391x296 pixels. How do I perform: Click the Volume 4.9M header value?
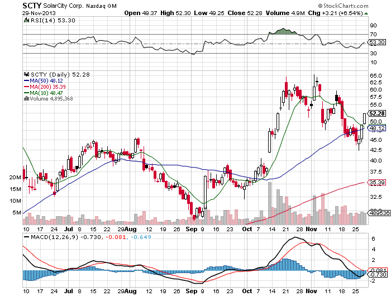[285, 13]
